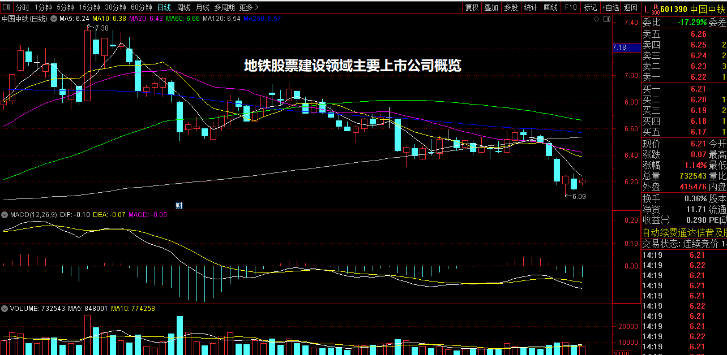
Task: Expand the VOLUME indicator dropdown arrow
Action: pyautogui.click(x=5, y=309)
